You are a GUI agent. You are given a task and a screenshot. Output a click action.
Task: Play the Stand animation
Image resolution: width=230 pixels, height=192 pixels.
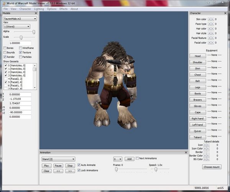(46, 166)
